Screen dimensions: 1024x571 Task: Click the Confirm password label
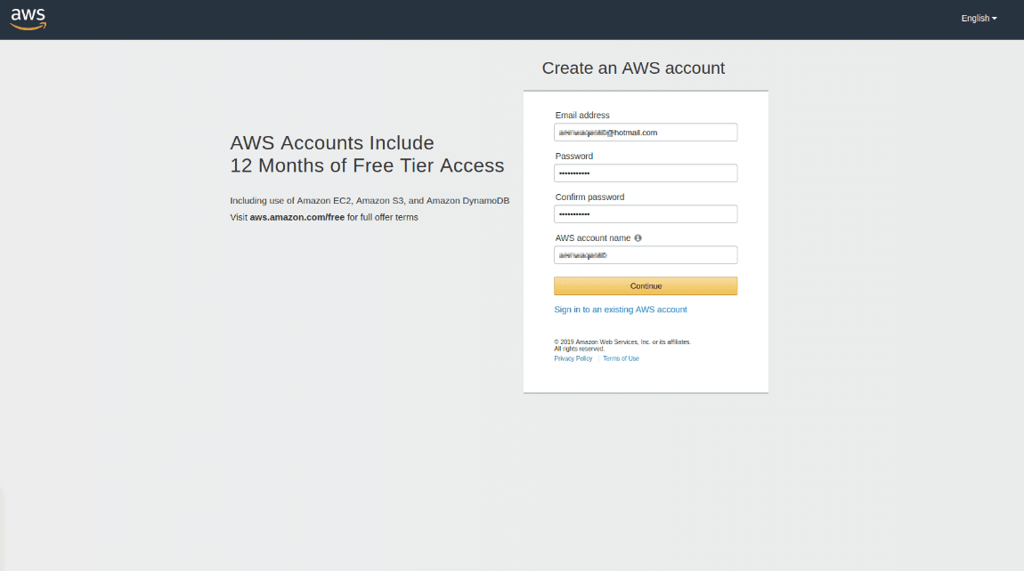click(589, 197)
